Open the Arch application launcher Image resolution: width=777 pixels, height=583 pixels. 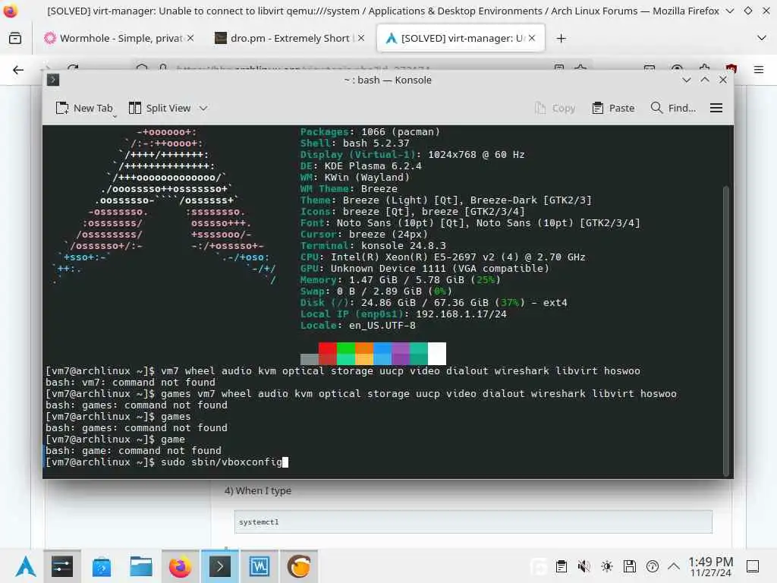[x=25, y=566]
